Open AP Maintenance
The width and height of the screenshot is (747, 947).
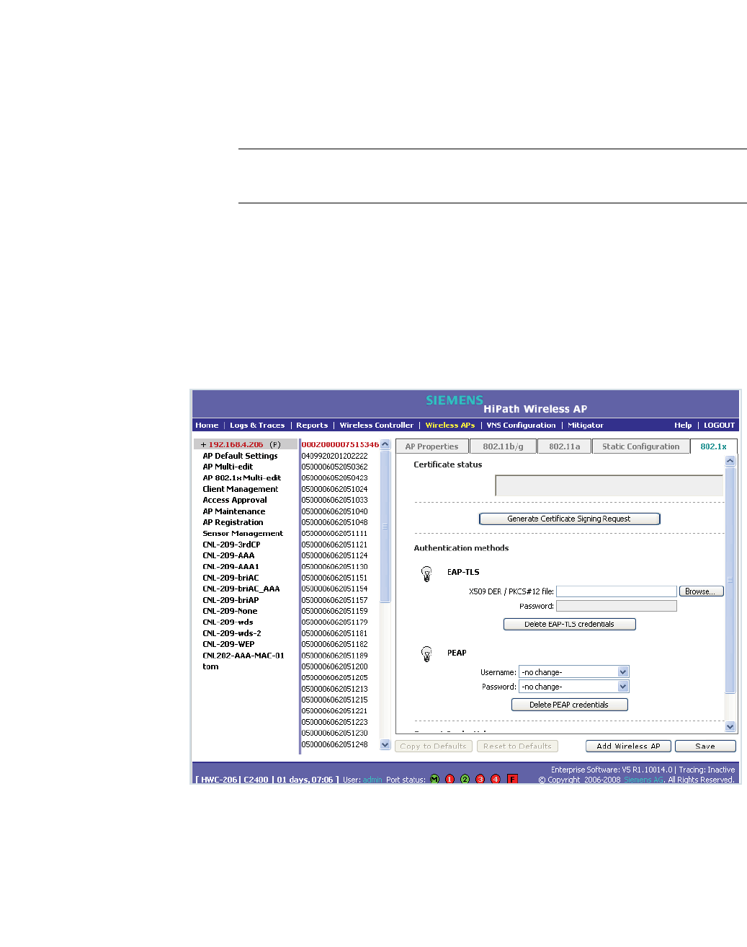coord(234,511)
